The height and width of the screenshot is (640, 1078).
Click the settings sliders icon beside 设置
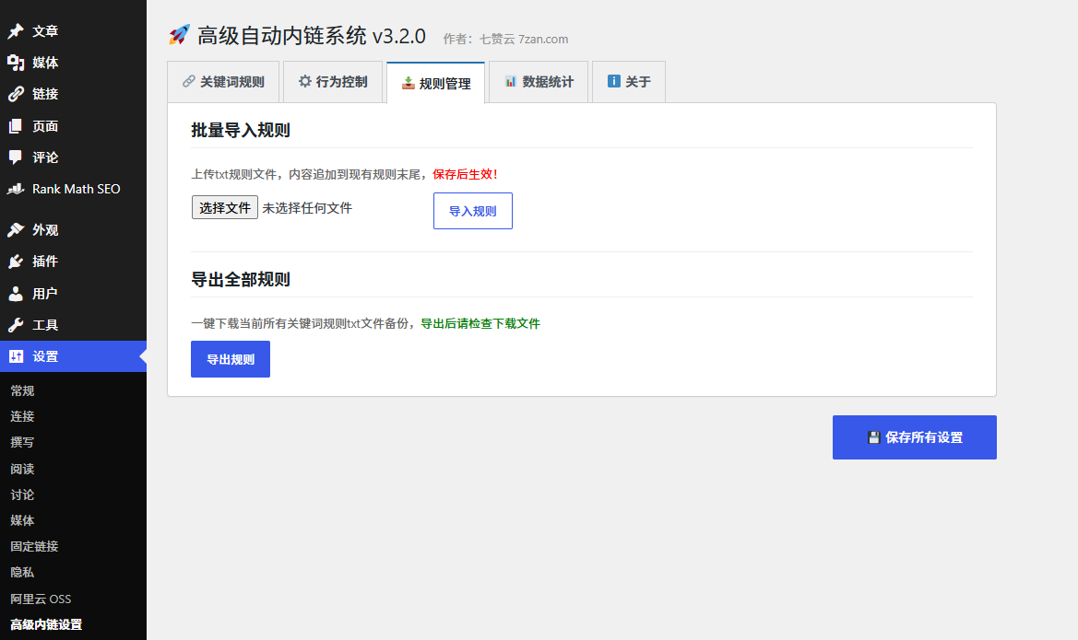pyautogui.click(x=16, y=356)
